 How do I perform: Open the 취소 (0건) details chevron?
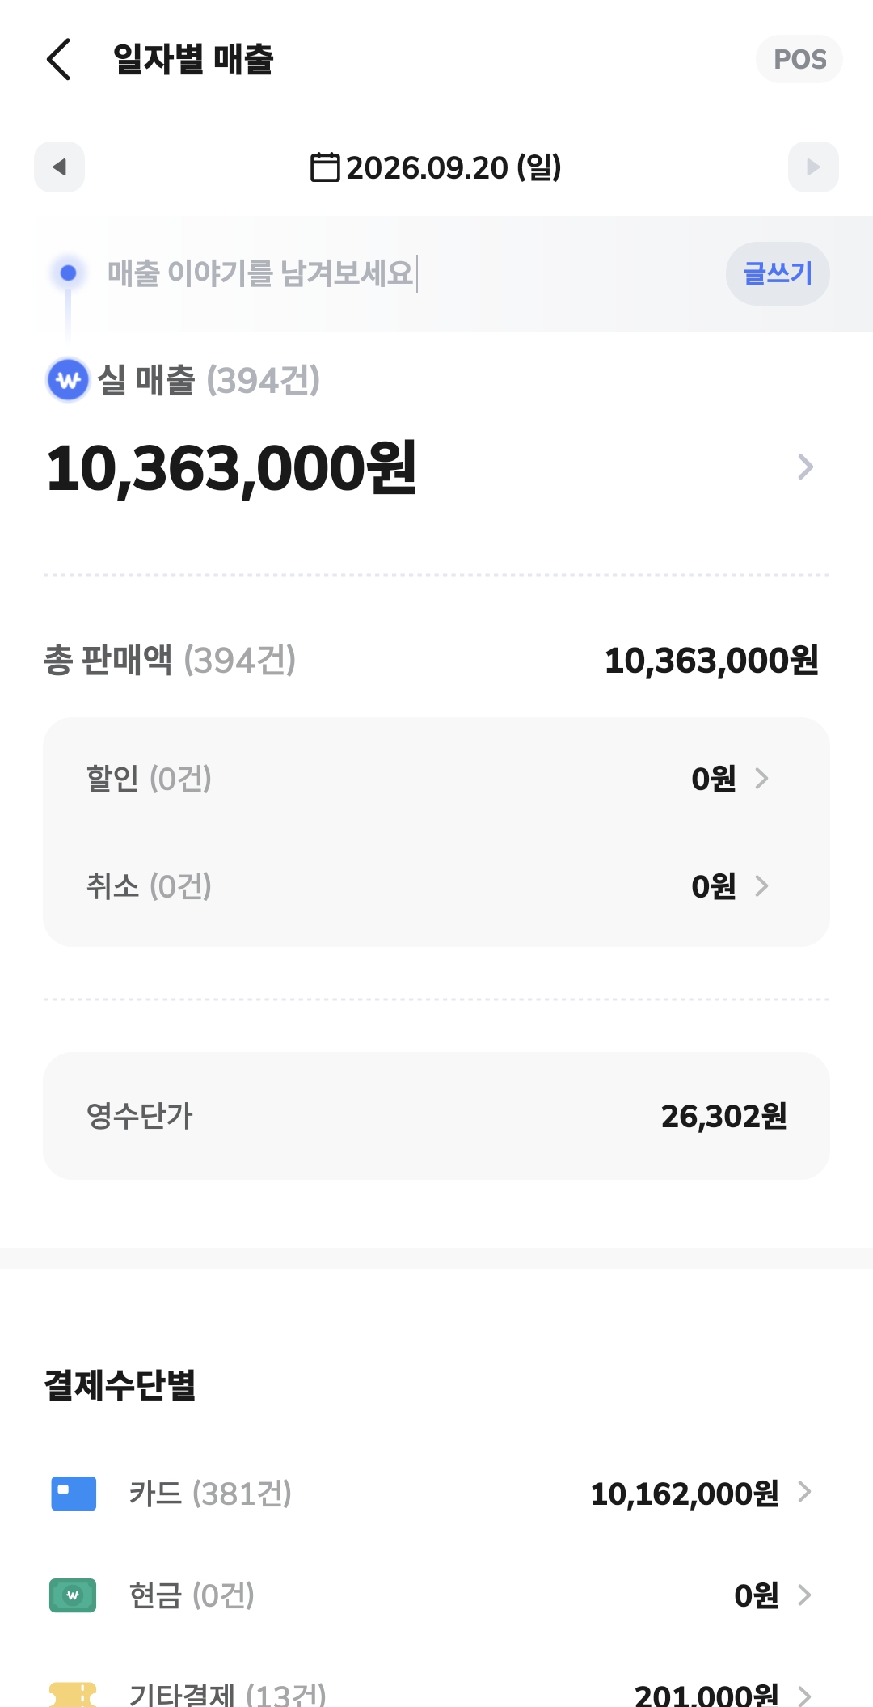(x=761, y=886)
